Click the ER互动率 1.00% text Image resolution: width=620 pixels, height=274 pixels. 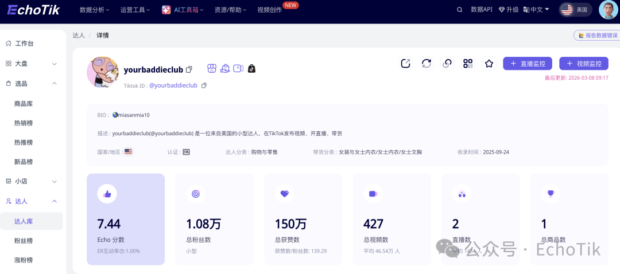click(x=118, y=250)
